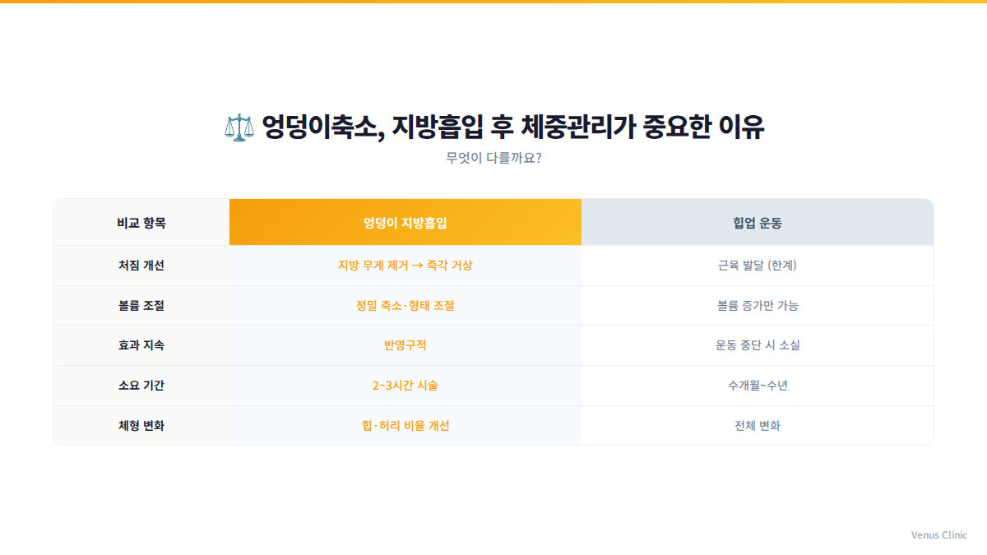Select the cell 수개월~수년
987x555 pixels.
(x=758, y=386)
